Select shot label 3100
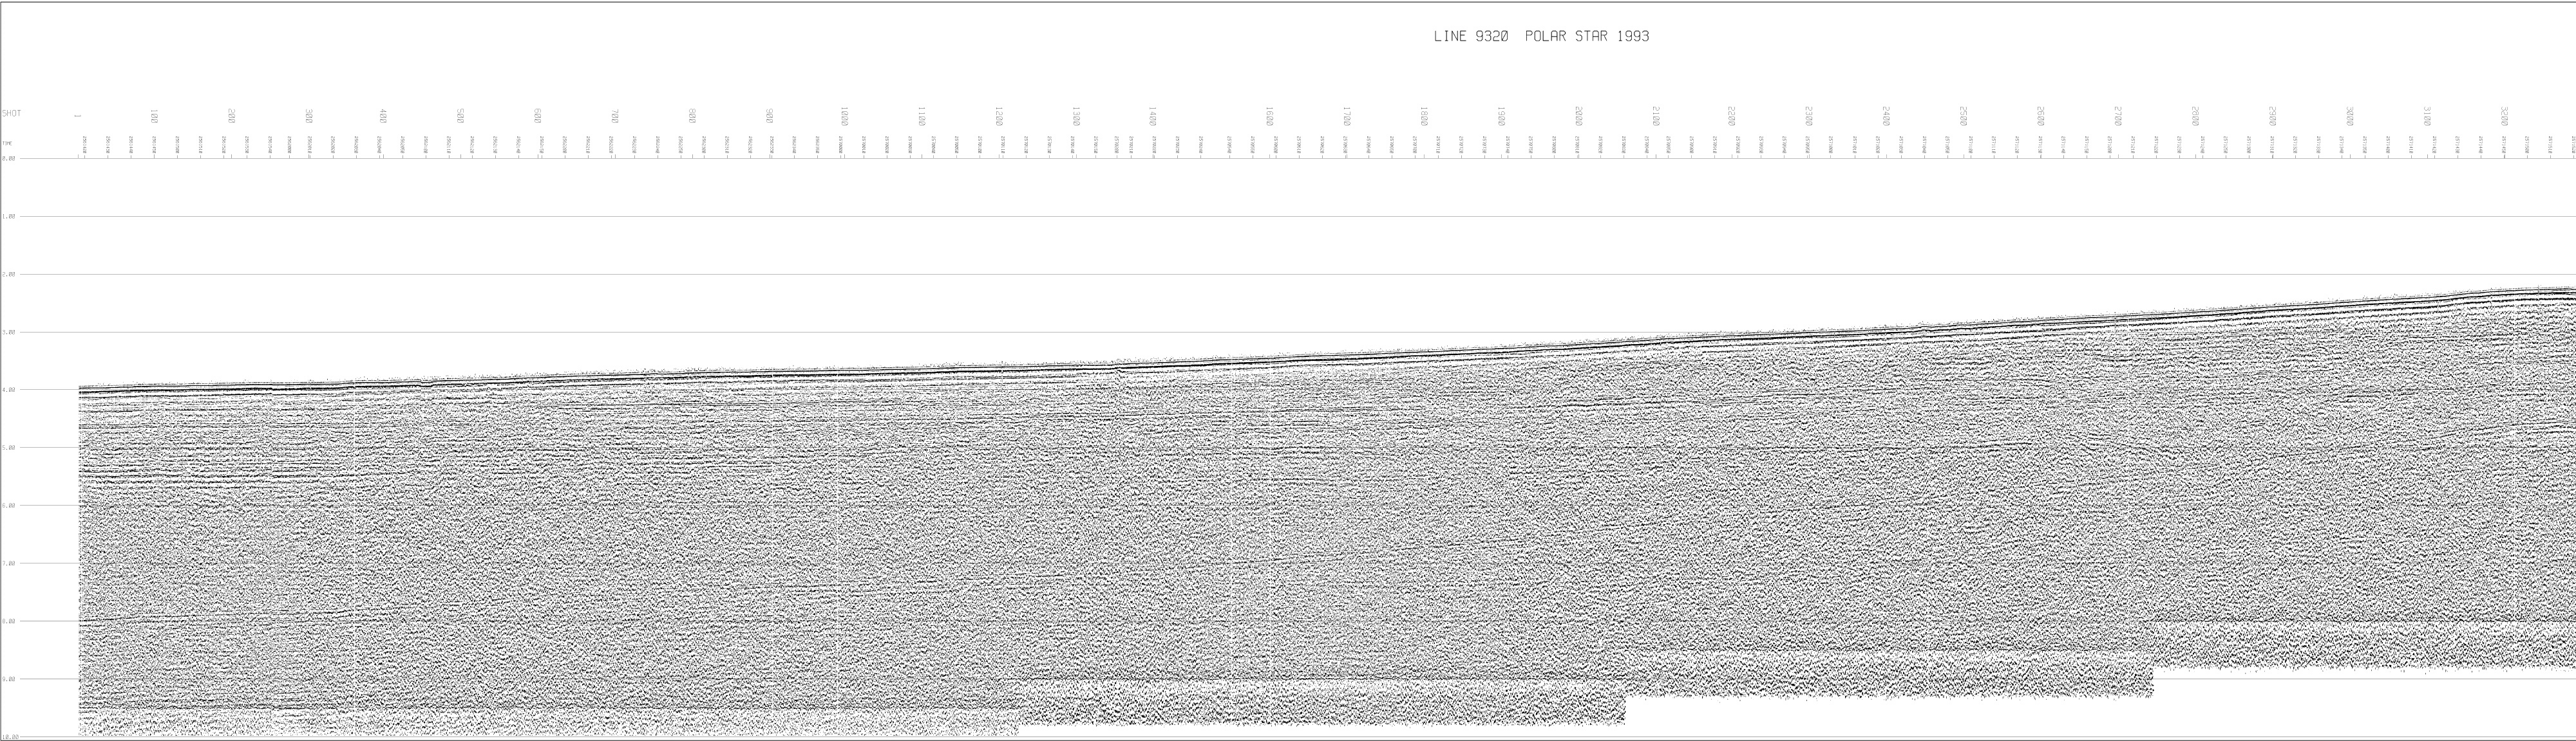The height and width of the screenshot is (741, 2576). [x=2426, y=116]
